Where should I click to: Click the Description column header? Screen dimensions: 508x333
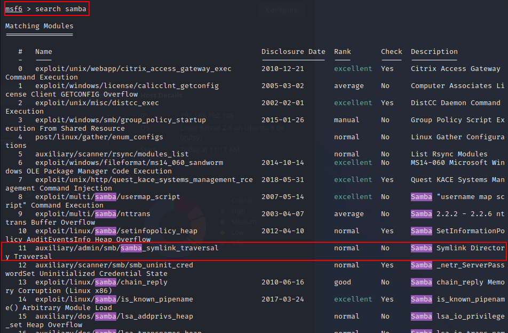click(434, 52)
